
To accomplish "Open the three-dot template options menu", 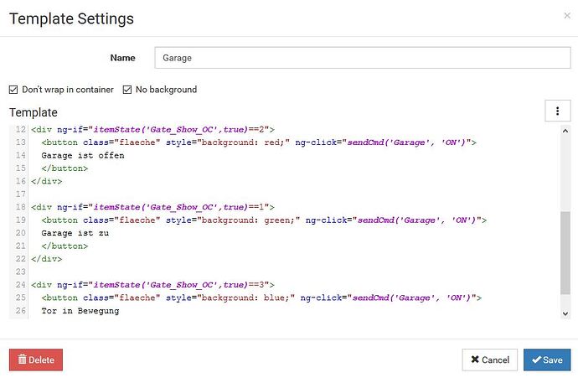I will pyautogui.click(x=557, y=111).
